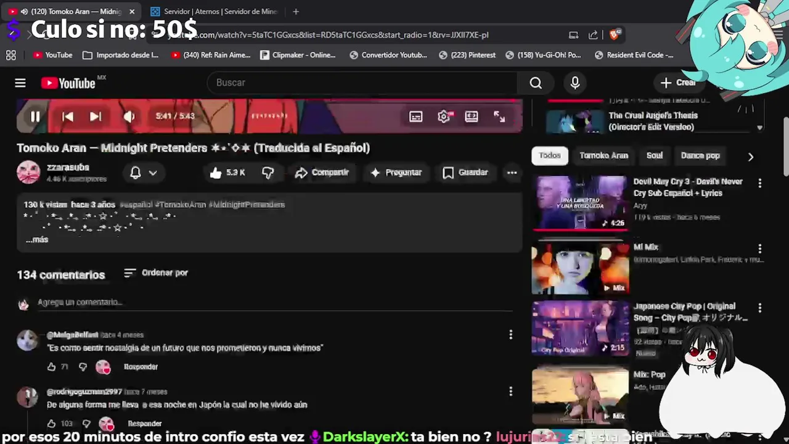Open options for Japanese City Pop video
This screenshot has width=789, height=444.
pos(759,308)
